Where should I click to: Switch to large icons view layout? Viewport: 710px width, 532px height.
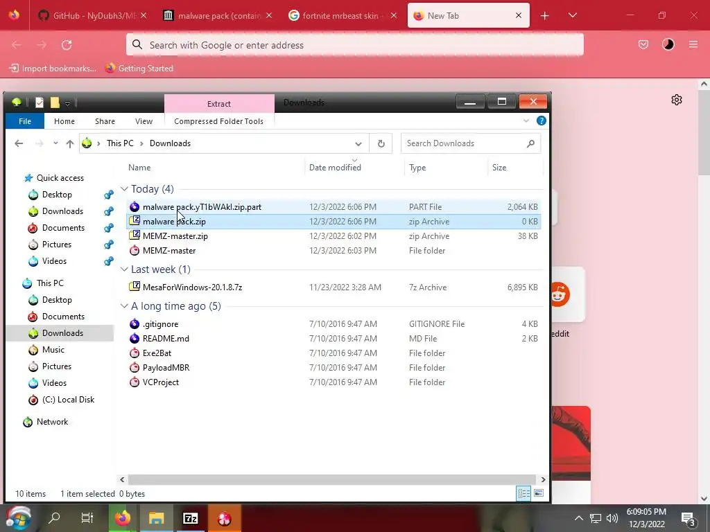coord(538,493)
